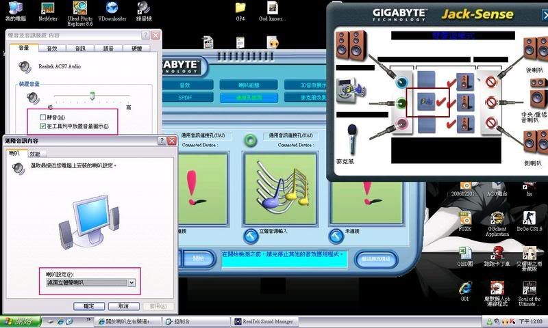Click the green ring jack indicator in Sound Manager
Viewport: 548px width, 328px height.
[x=250, y=140]
